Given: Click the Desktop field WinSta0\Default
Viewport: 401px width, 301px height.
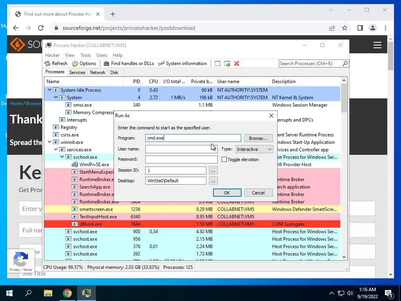Looking at the screenshot, I should click(176, 181).
